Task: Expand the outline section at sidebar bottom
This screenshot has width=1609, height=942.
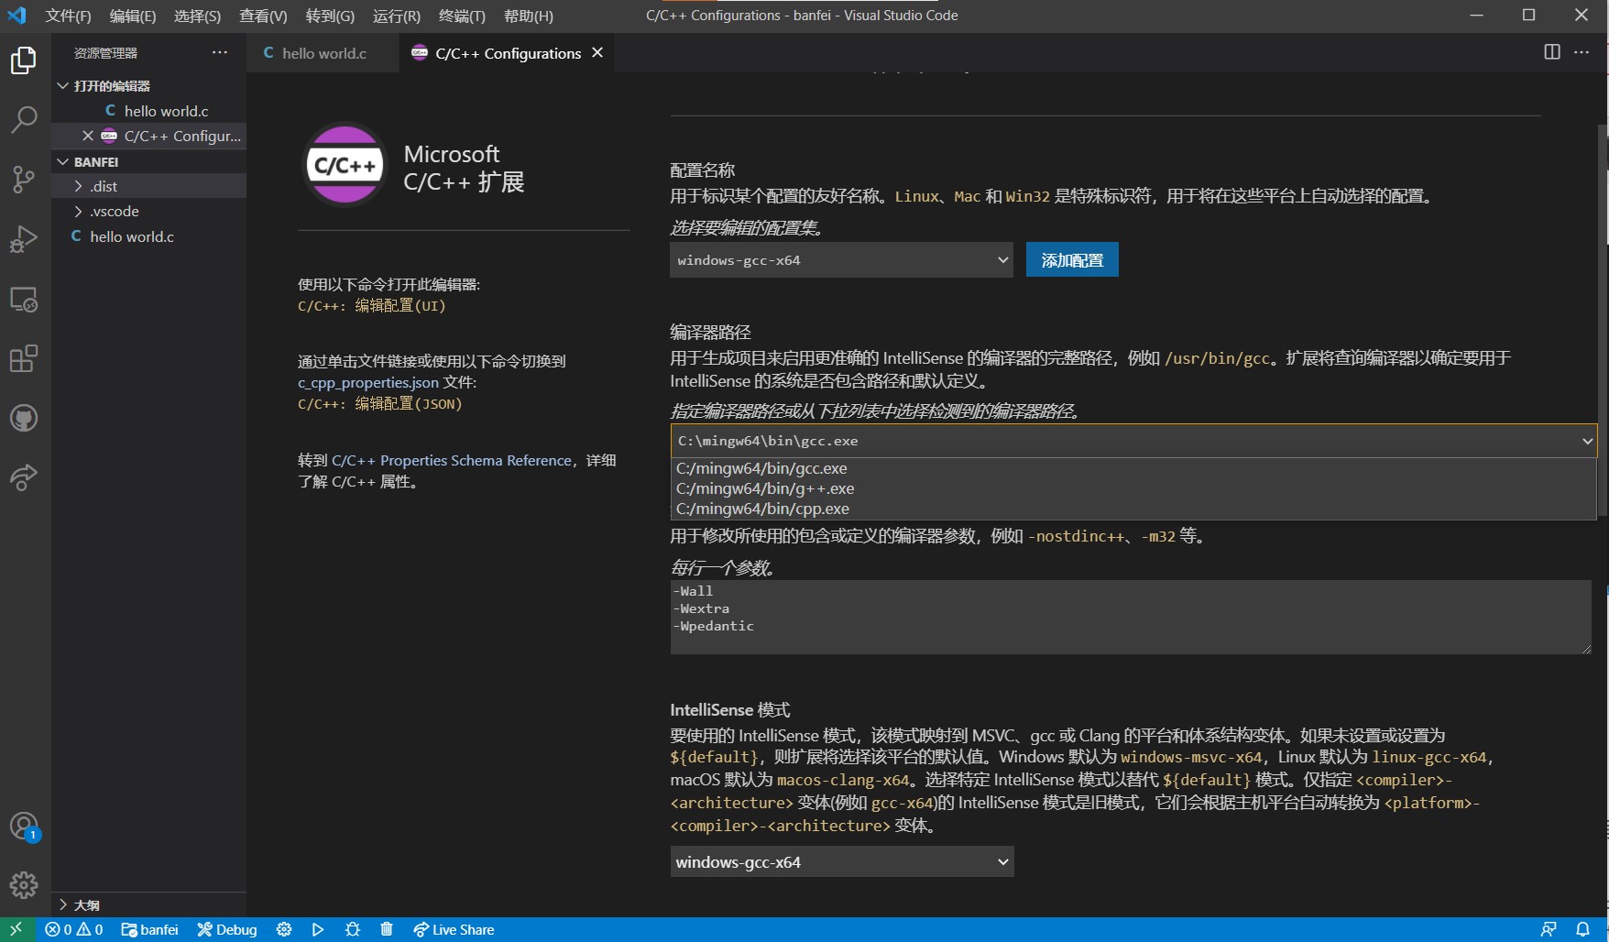Action: (x=148, y=904)
